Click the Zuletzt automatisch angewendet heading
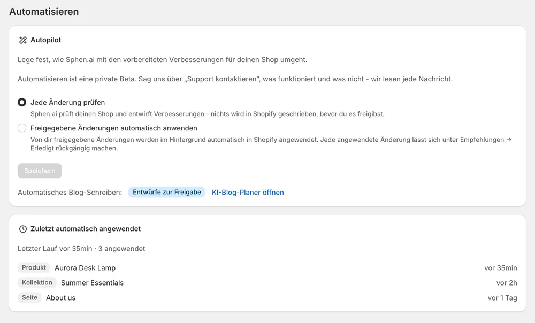Screen dimensions: 535x323 [x=86, y=229]
